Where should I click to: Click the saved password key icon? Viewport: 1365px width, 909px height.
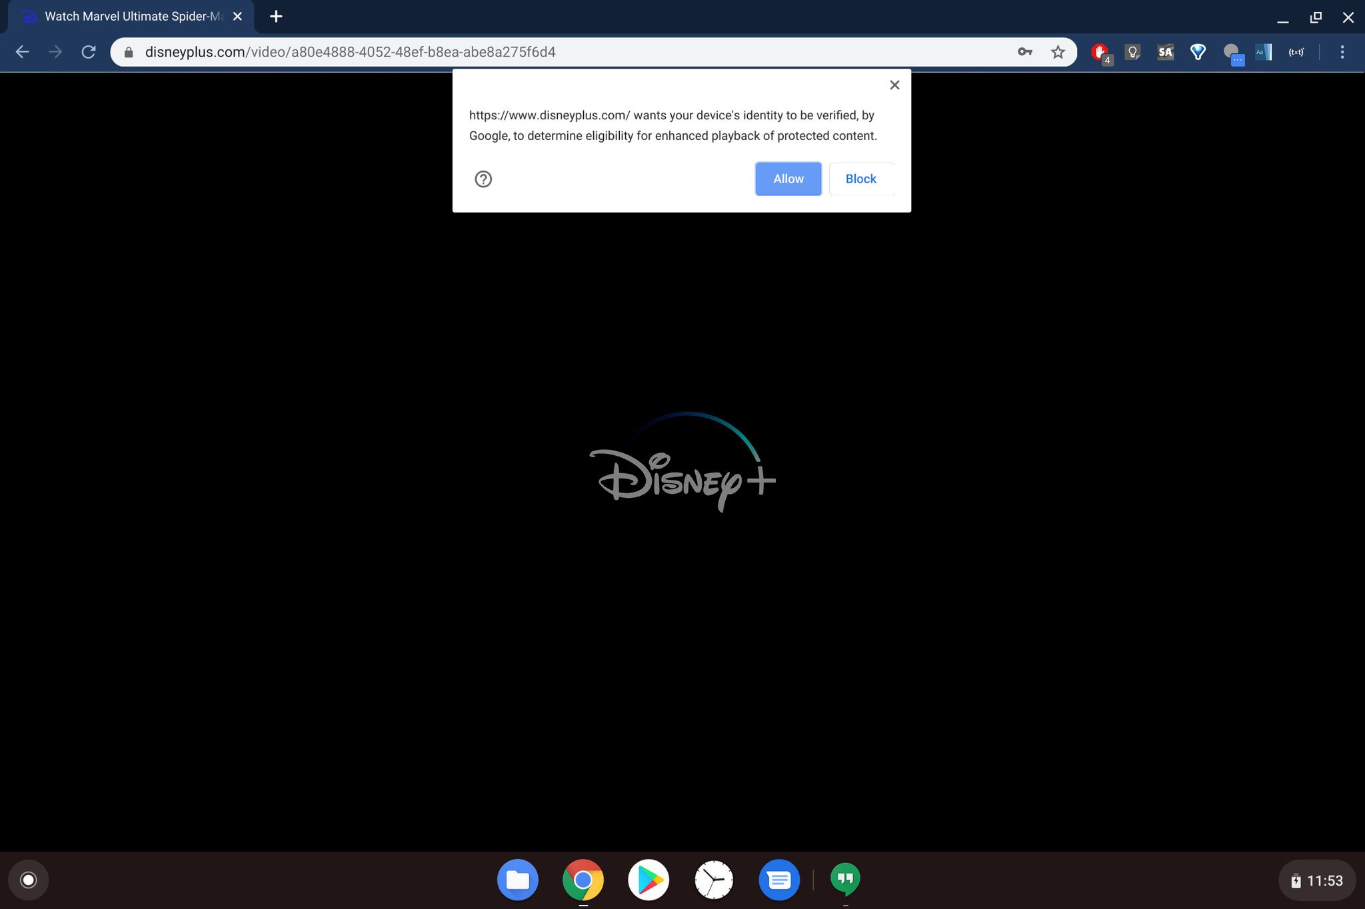(1024, 52)
